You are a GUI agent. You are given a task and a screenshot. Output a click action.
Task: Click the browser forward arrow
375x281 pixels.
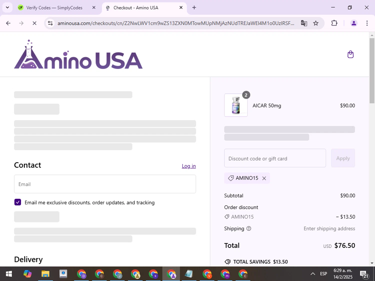tap(21, 23)
